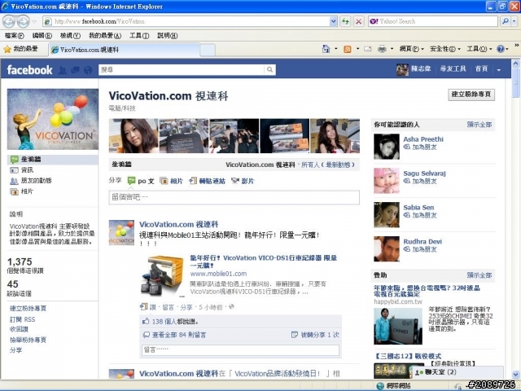Open the address bar dropdown arrow
Screen dimensions: 521x391
(x=334, y=22)
